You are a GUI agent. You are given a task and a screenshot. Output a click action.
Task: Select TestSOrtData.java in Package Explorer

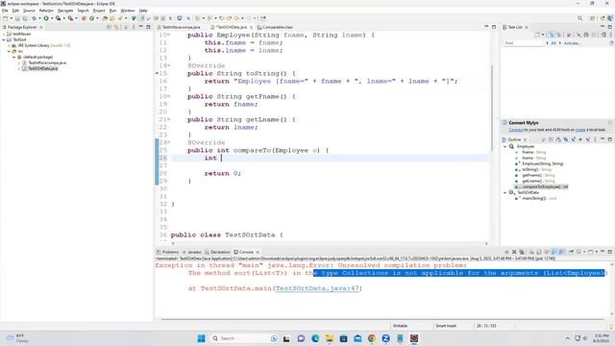click(42, 68)
